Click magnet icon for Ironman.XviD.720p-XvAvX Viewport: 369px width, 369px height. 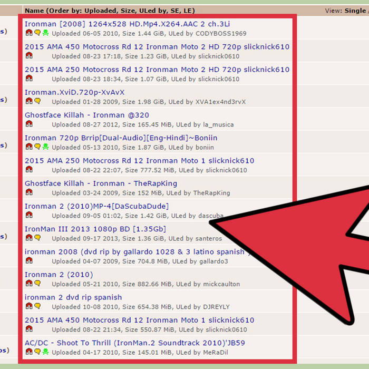[x=29, y=101]
